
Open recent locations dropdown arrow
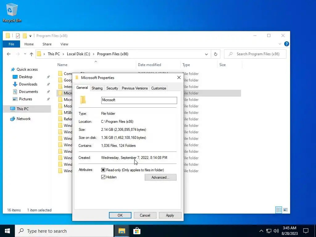pyautogui.click(x=25, y=54)
